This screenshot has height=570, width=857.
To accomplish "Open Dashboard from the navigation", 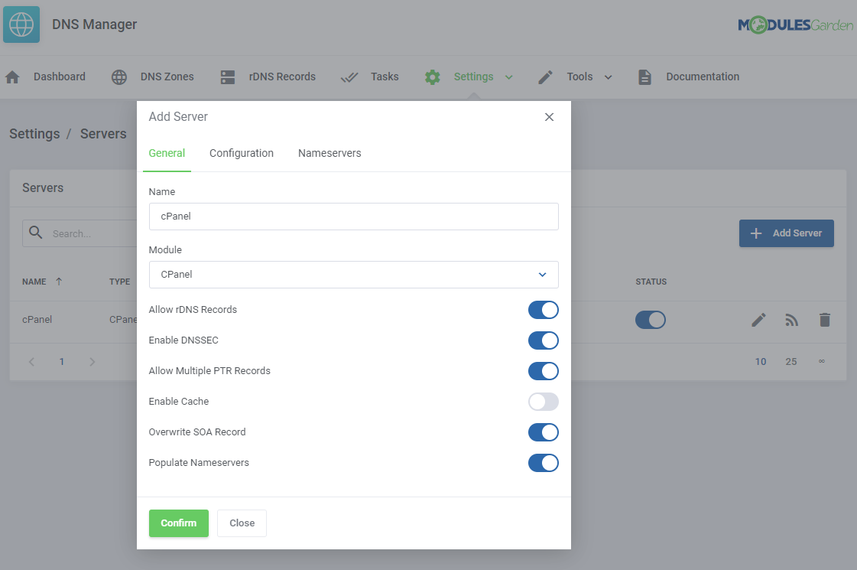I will (60, 77).
